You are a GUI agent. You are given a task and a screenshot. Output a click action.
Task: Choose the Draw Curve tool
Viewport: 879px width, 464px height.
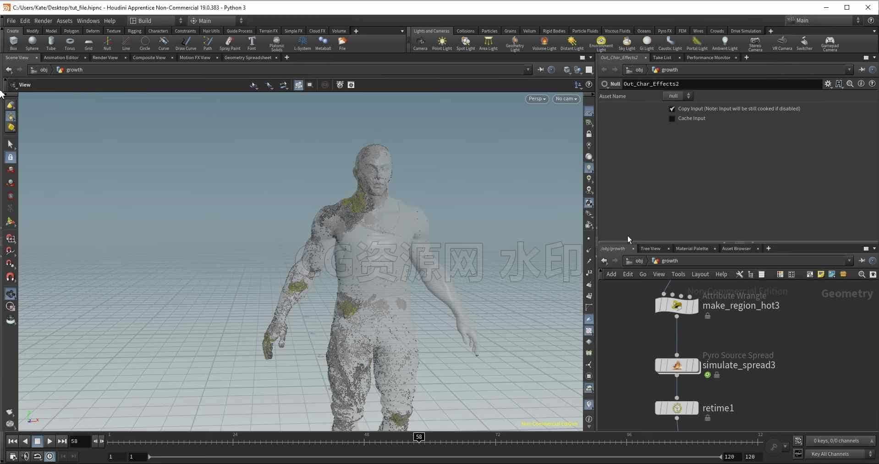point(186,43)
